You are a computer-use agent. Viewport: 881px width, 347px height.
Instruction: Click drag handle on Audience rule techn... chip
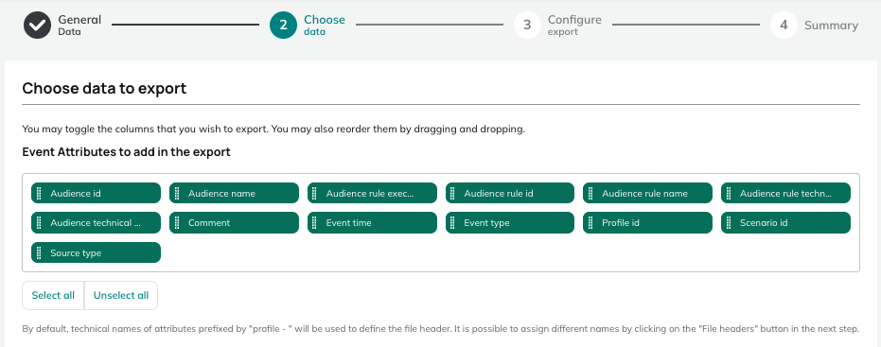pos(729,193)
